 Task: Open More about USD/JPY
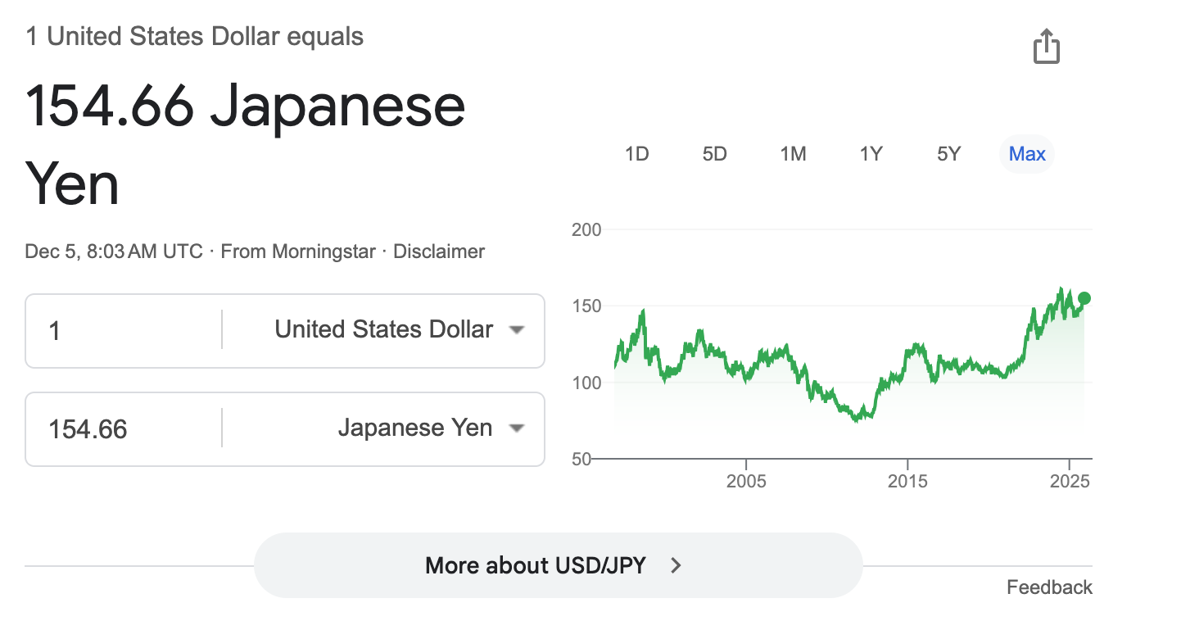[x=559, y=565]
